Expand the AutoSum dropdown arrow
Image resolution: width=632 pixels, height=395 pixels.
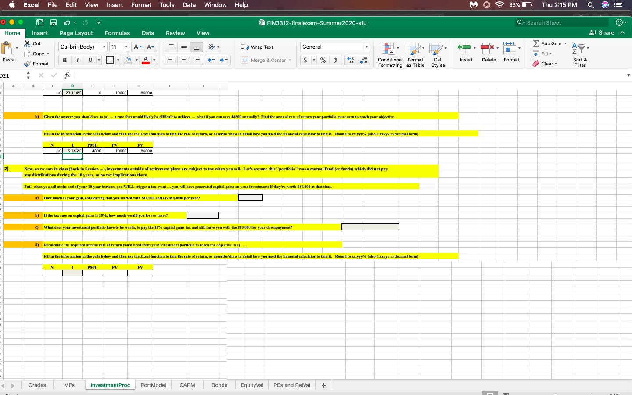click(x=565, y=43)
